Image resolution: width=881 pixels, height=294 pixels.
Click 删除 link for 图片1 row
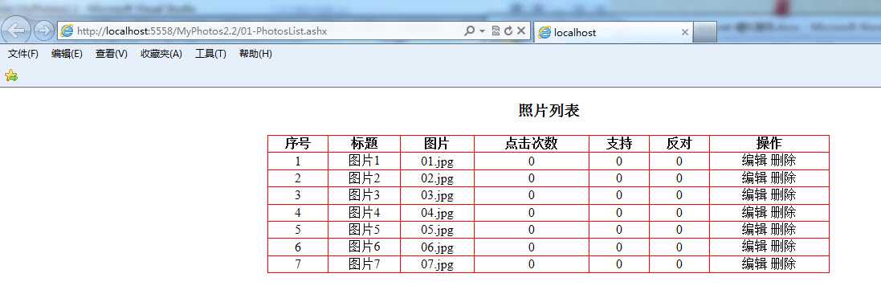click(x=783, y=161)
